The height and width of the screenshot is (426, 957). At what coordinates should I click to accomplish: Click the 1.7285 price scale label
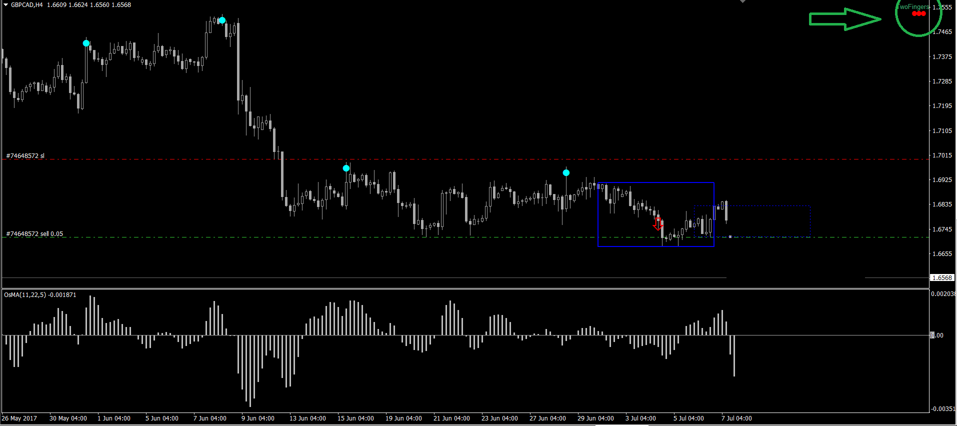[942, 81]
